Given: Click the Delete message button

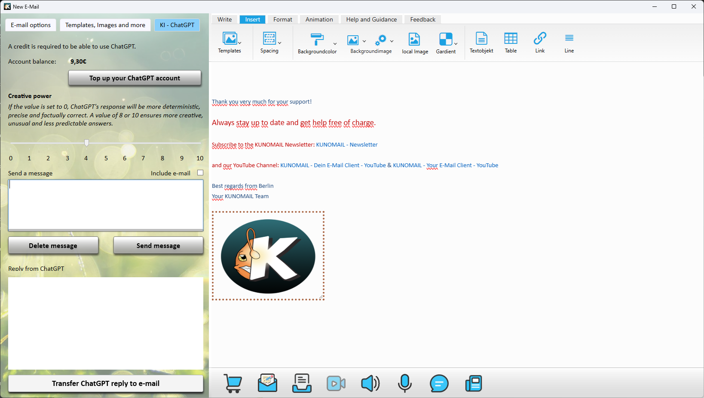Looking at the screenshot, I should click(x=53, y=245).
